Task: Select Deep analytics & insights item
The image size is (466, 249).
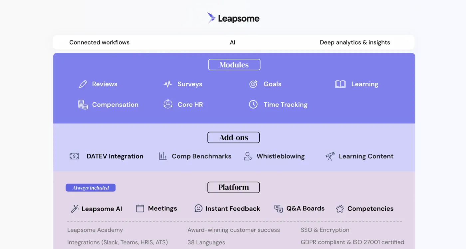Action: tap(355, 42)
